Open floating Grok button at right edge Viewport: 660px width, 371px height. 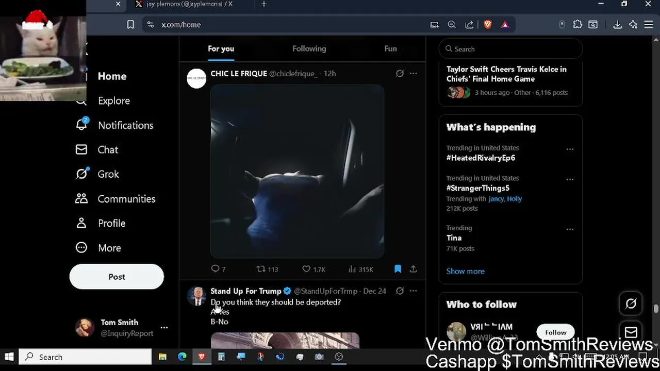point(631,304)
